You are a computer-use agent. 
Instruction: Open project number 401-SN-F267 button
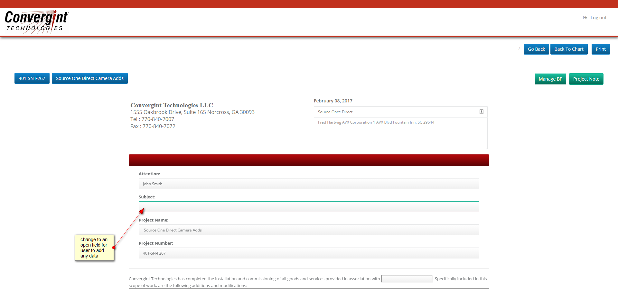(32, 78)
